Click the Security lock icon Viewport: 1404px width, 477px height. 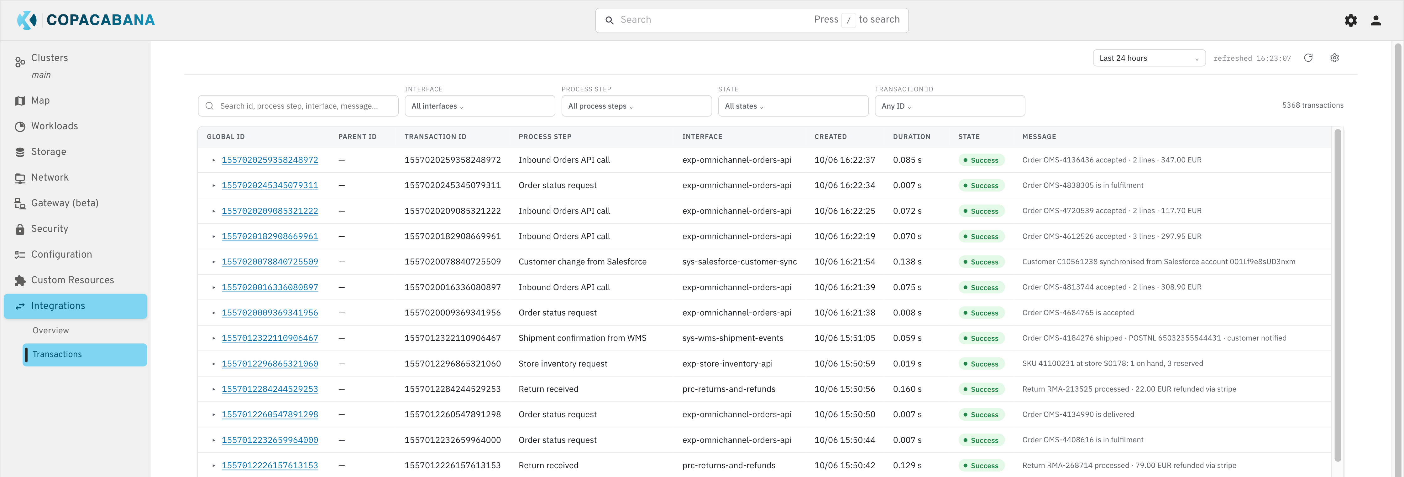20,229
